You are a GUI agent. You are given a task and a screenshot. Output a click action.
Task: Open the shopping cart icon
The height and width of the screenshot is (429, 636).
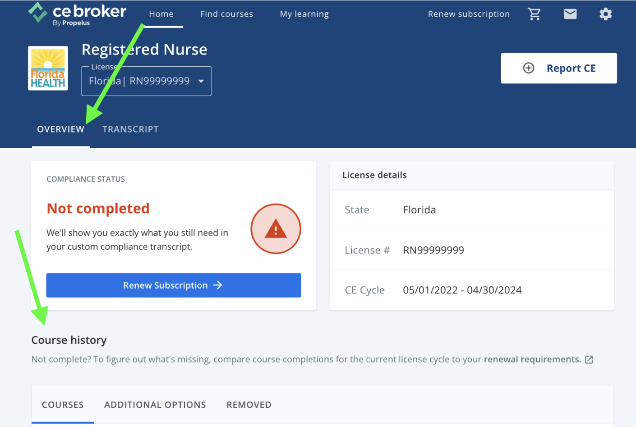(534, 14)
